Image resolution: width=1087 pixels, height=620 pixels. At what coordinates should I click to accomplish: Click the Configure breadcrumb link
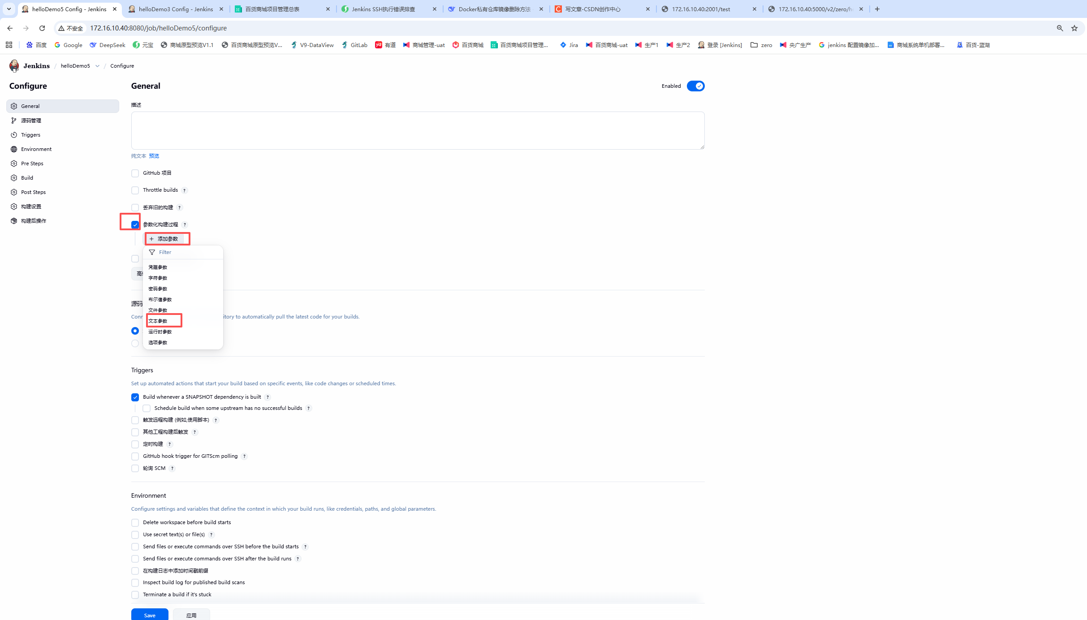[122, 66]
